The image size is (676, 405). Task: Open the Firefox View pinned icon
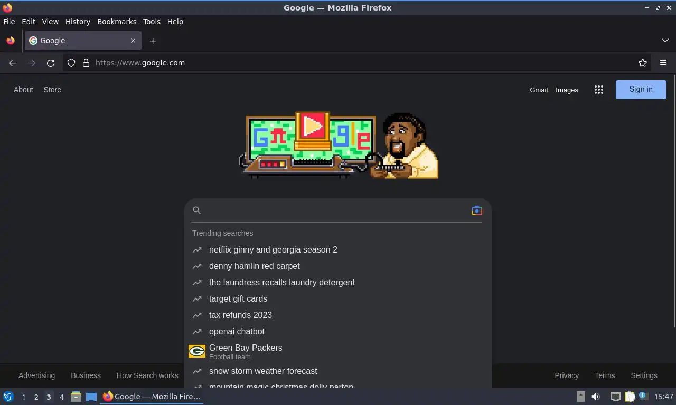click(x=11, y=41)
